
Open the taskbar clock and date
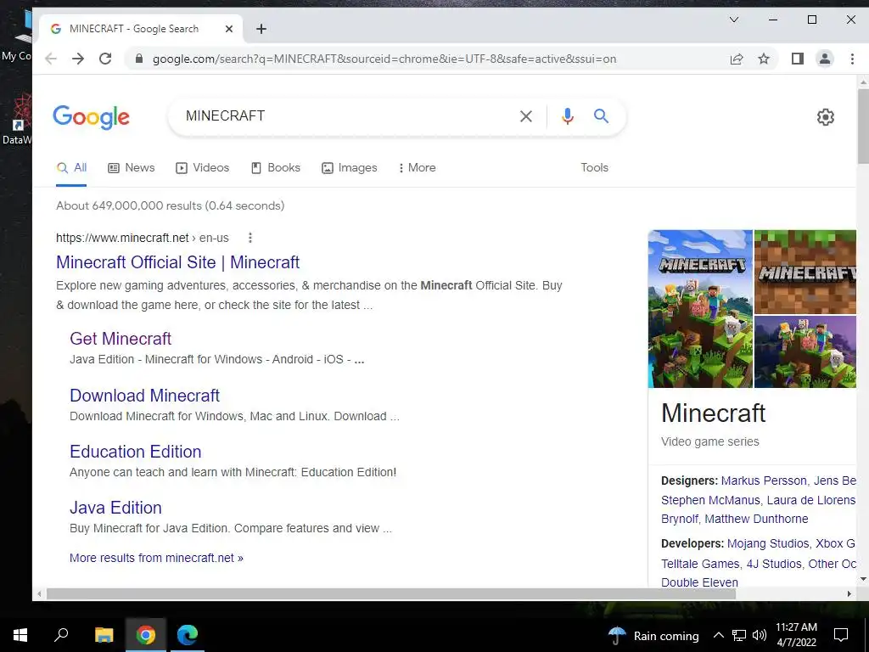pyautogui.click(x=796, y=635)
